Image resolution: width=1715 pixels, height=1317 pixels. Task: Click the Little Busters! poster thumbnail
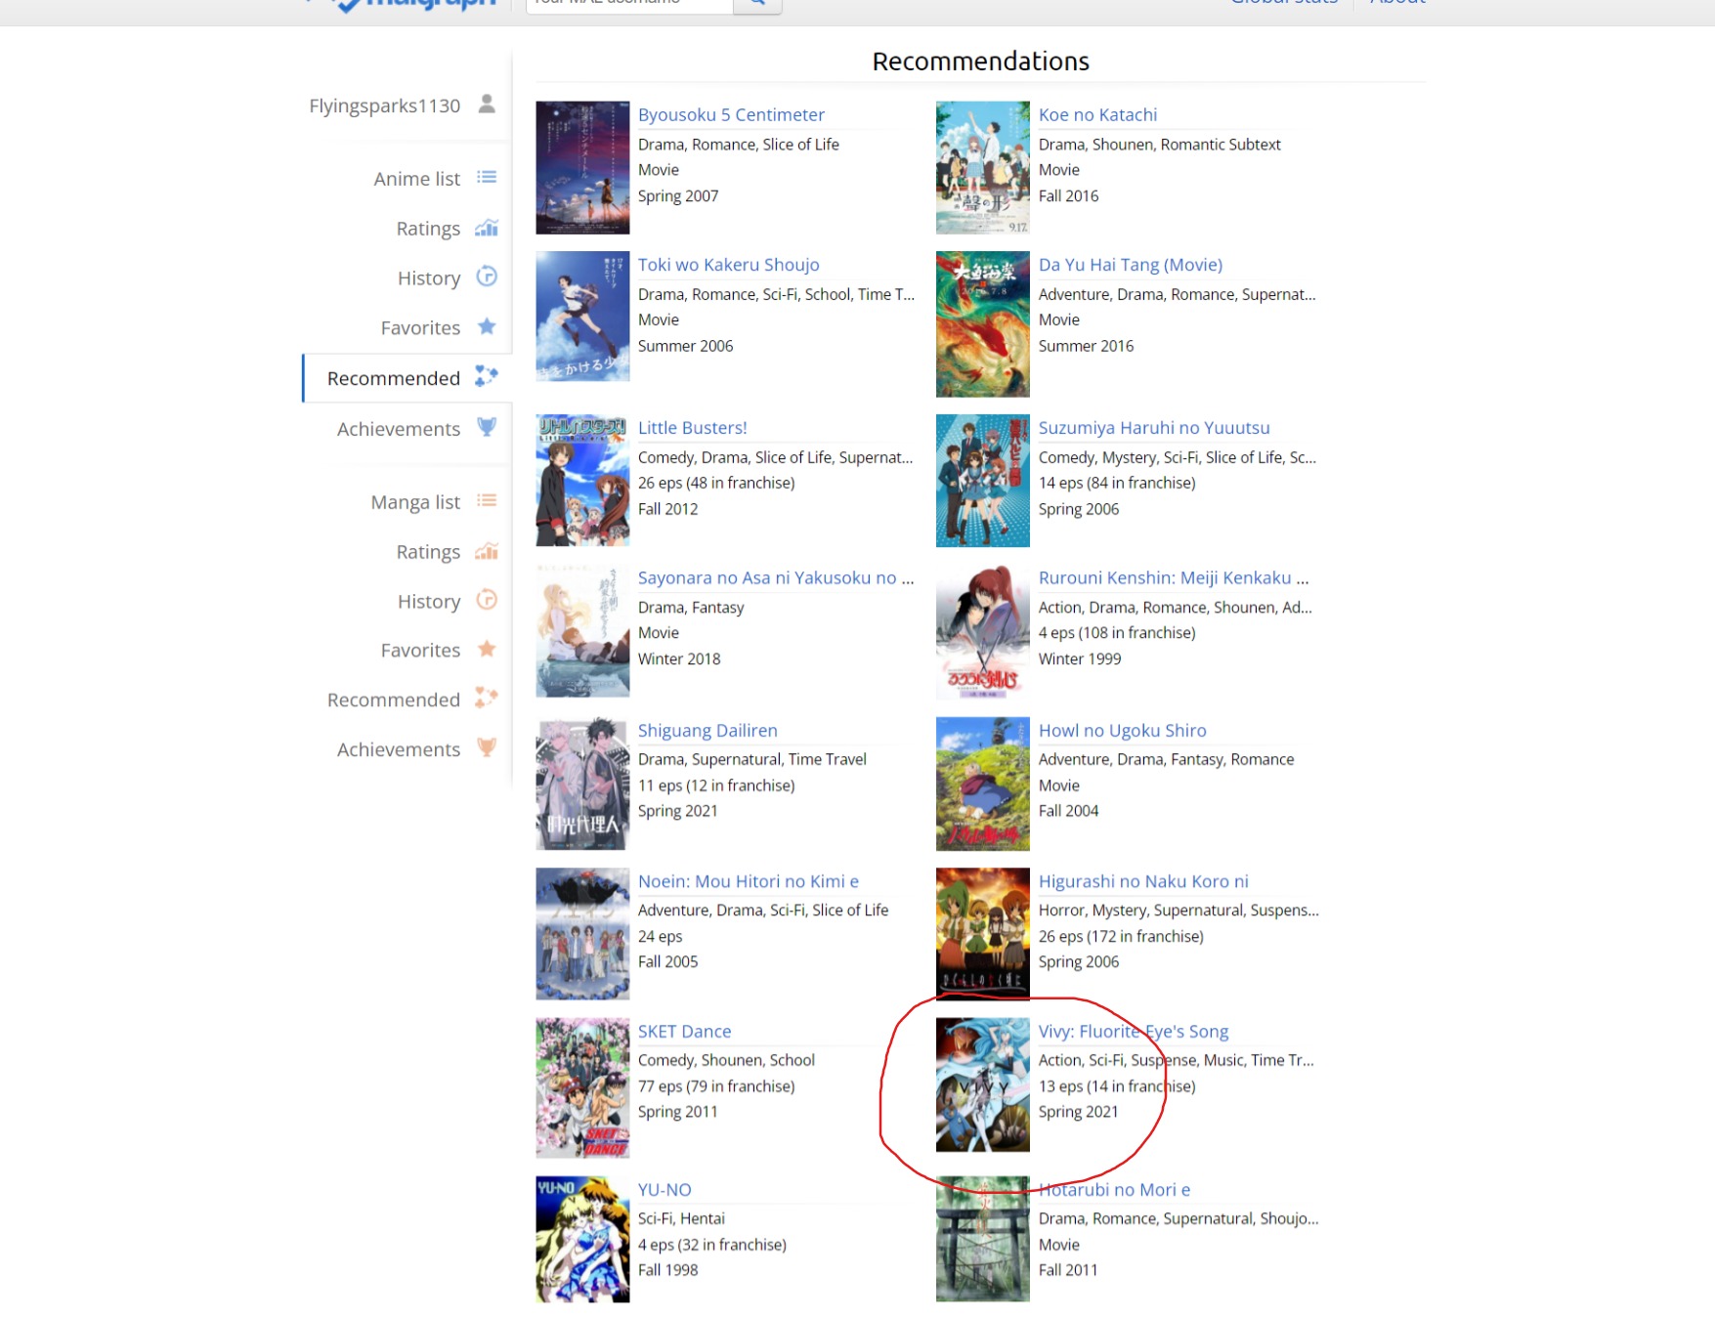click(582, 481)
